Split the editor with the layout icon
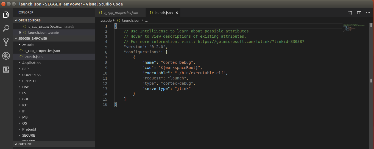Viewport: 374px width, 149px height. click(359, 13)
